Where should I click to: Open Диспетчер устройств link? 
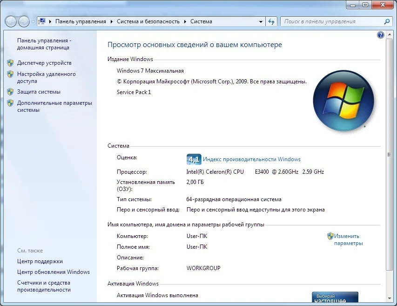click(44, 63)
